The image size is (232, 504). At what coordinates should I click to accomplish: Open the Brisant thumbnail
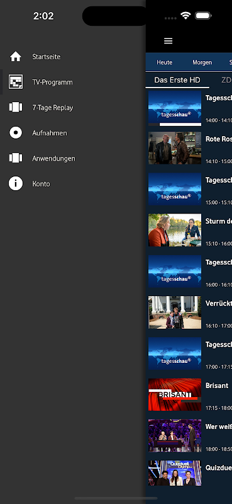[175, 394]
